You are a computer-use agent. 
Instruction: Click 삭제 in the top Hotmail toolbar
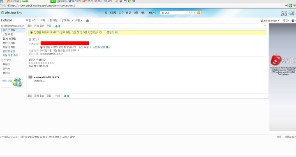coord(43,20)
